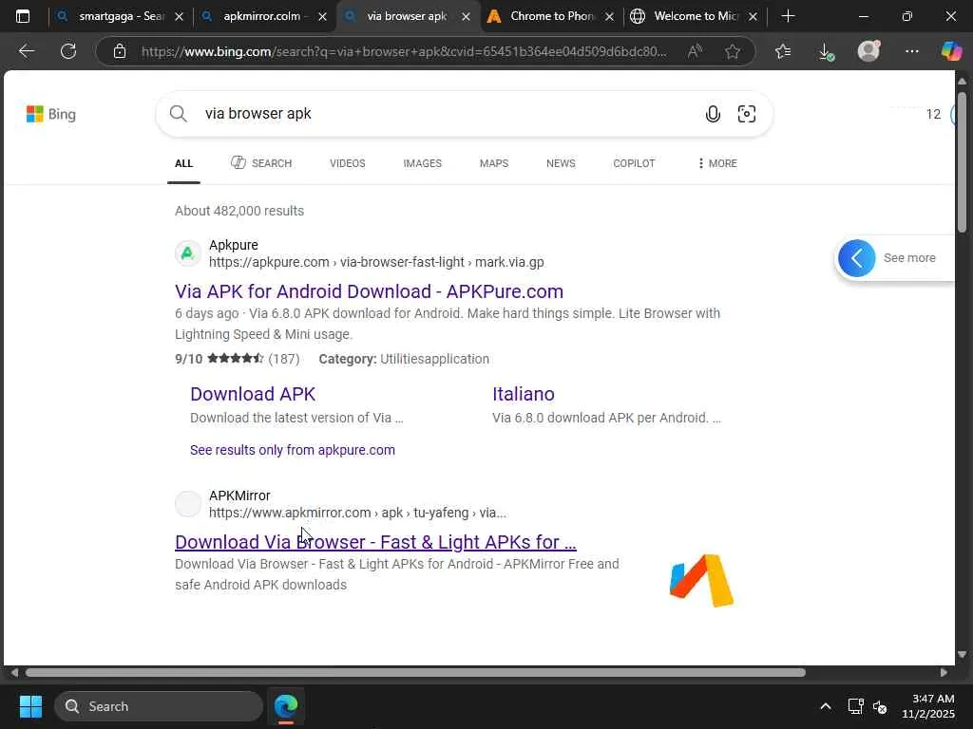The image size is (973, 729).
Task: Launch the Copilot sidebar icon
Action: point(951,51)
